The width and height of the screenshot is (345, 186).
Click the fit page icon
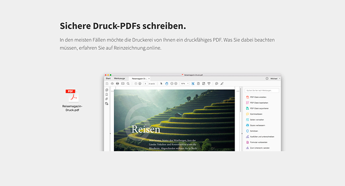tap(198, 83)
